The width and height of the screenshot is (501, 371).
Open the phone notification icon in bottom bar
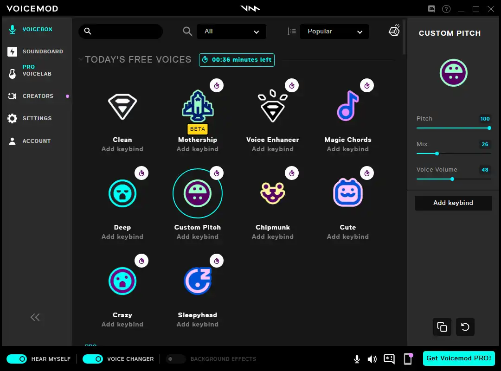pos(408,358)
